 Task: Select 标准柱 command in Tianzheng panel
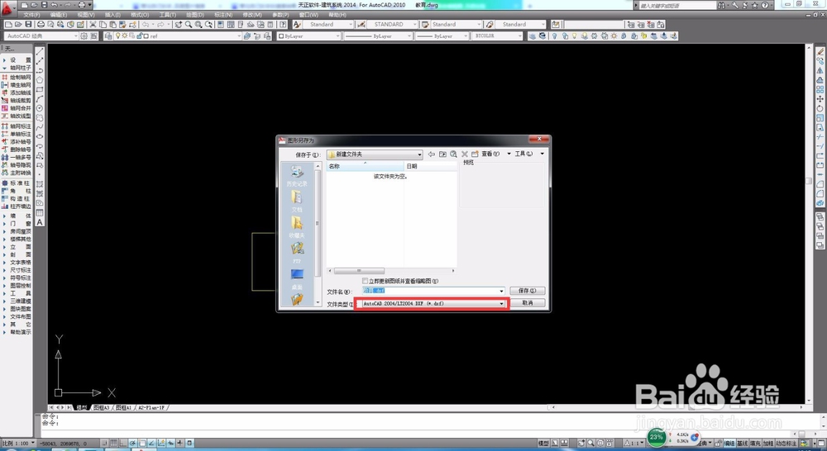(x=17, y=183)
